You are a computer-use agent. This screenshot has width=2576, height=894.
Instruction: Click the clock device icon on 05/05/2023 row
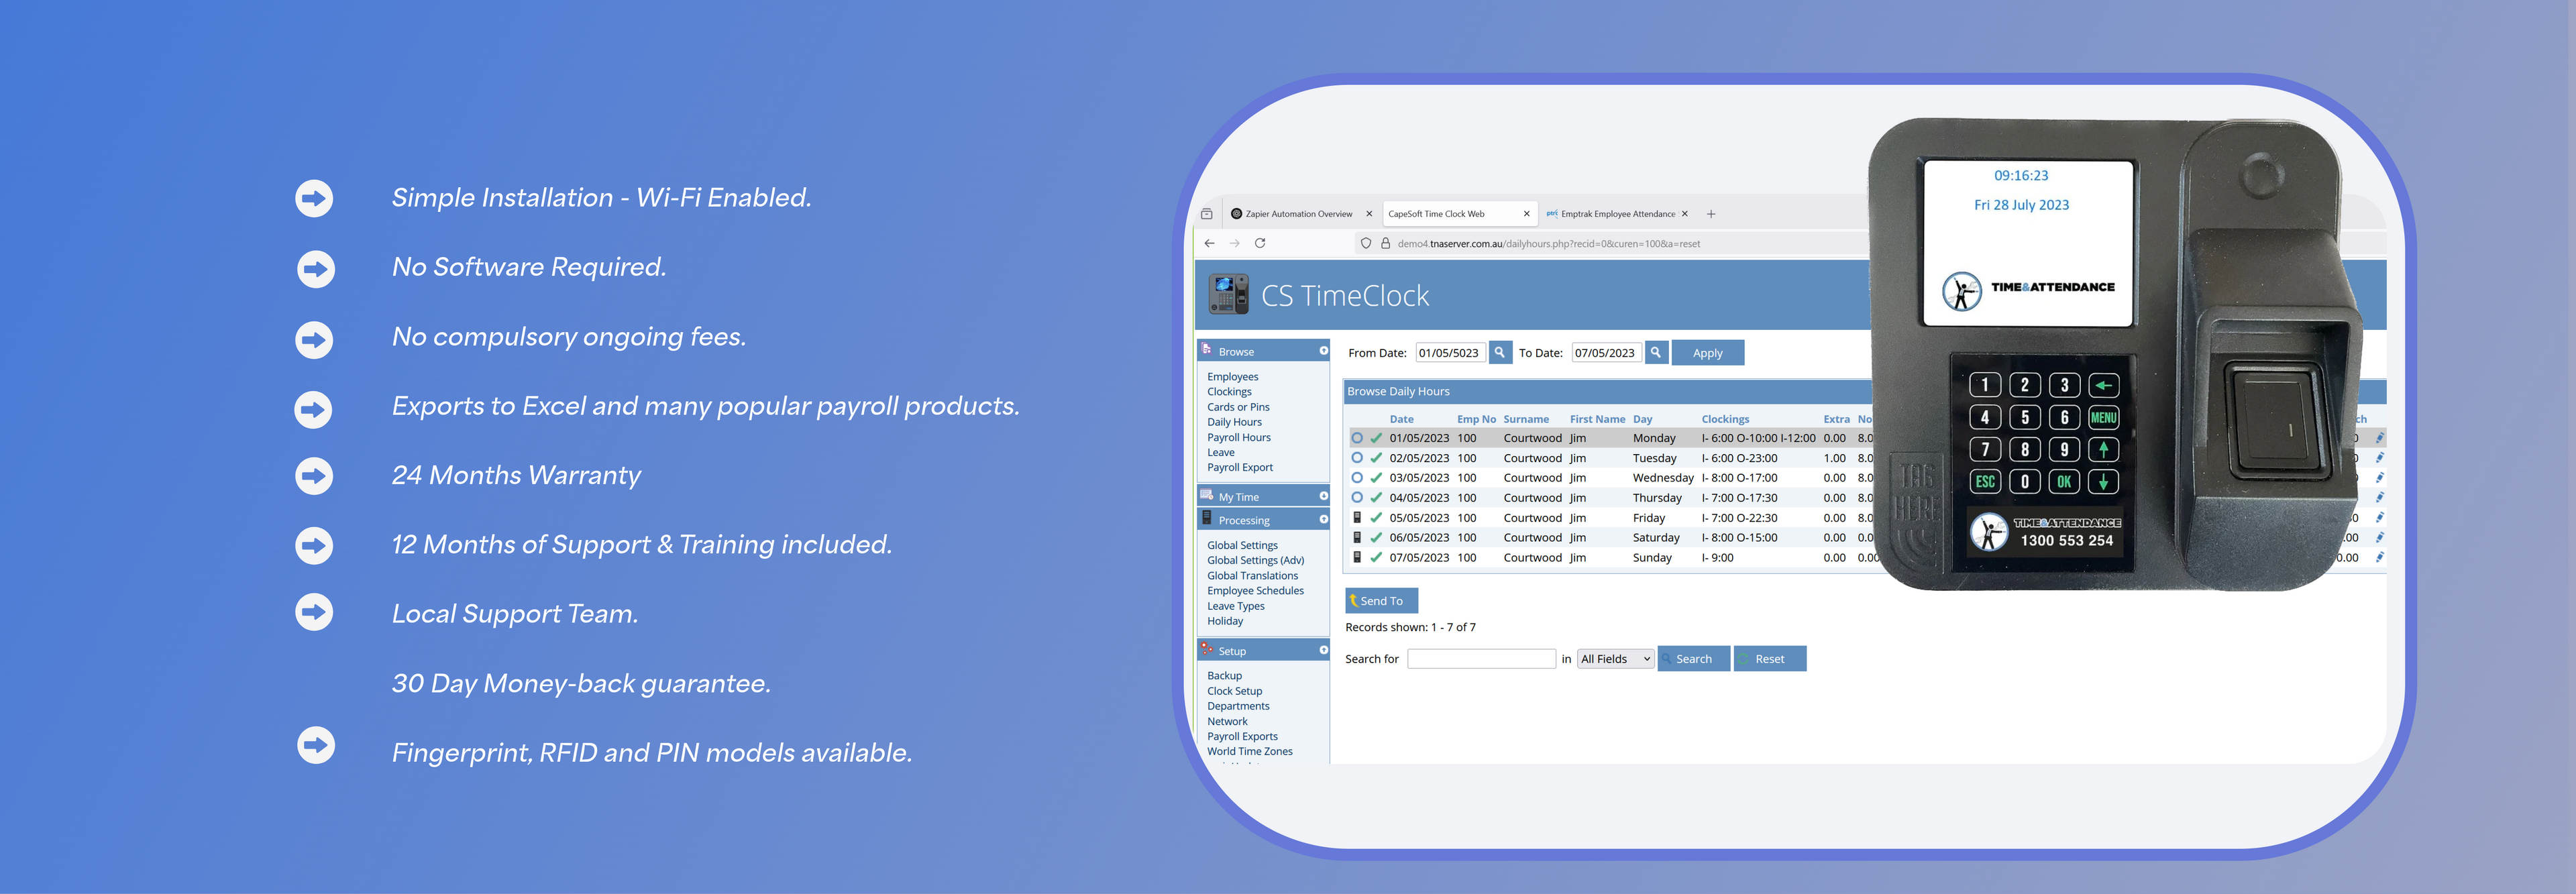coord(1357,518)
